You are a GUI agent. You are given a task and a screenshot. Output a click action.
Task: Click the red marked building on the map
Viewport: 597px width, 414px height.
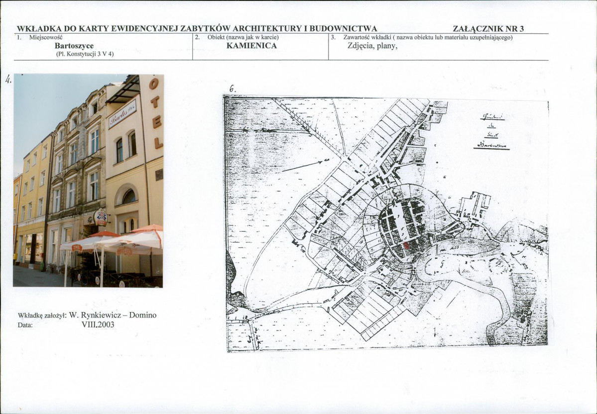tap(406, 246)
